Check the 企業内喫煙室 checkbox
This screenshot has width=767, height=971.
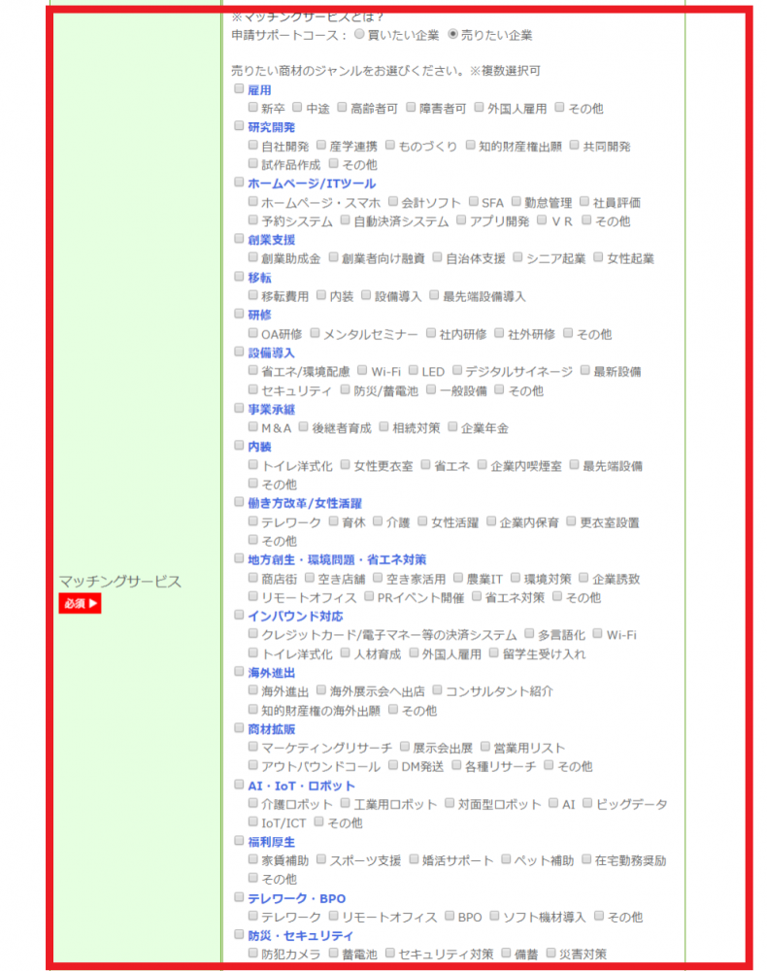click(483, 464)
